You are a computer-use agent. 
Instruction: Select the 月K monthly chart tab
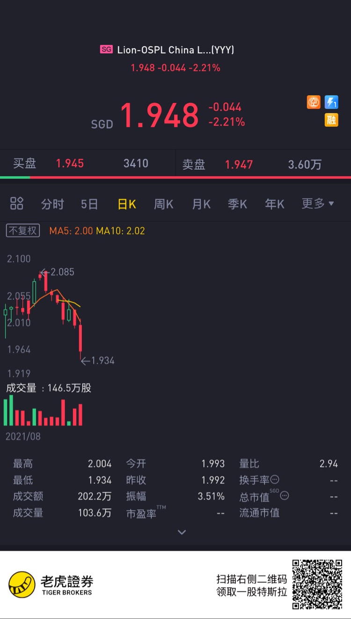pyautogui.click(x=201, y=204)
